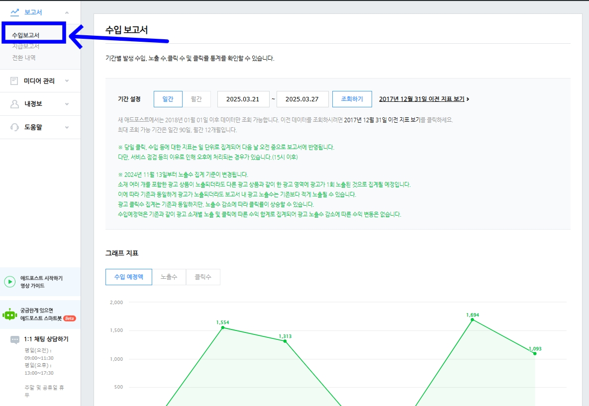
Task: Click the 최대 조회 가능 기간 notice line
Action: 177,130
